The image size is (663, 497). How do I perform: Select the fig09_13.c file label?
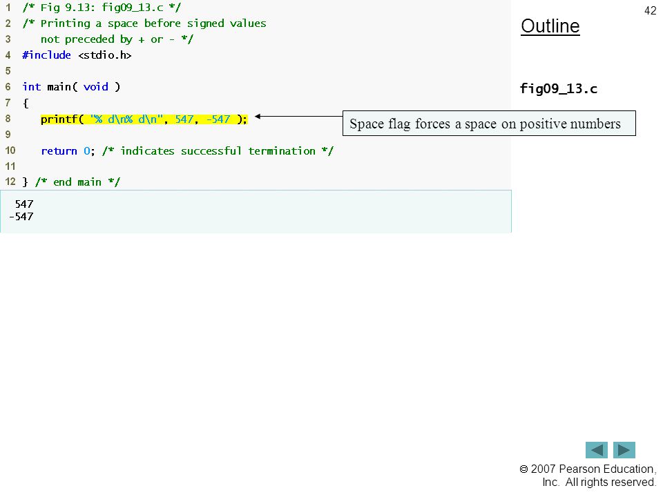[559, 89]
